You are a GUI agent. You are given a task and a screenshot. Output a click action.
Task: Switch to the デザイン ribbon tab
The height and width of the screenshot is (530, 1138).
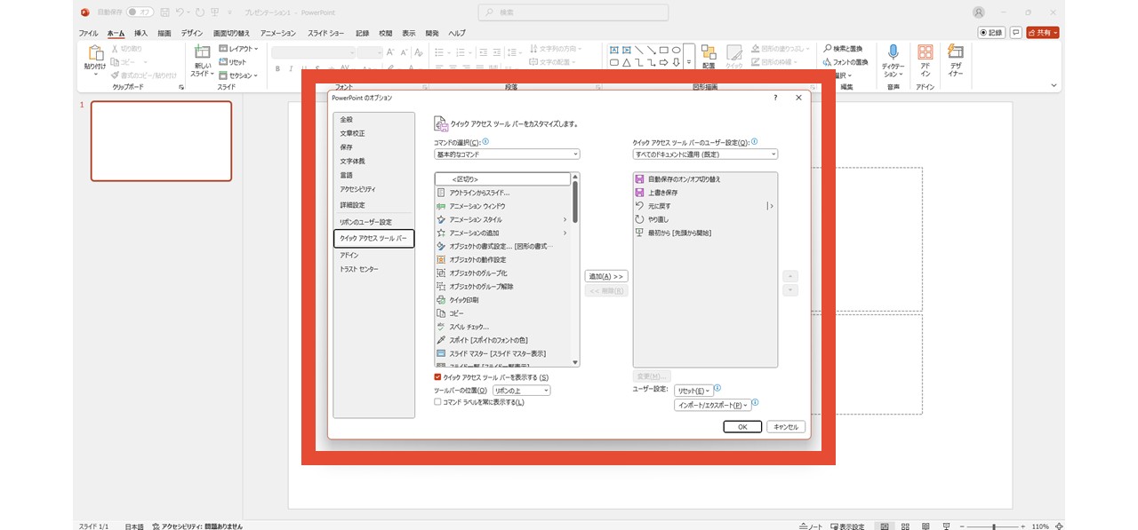point(192,33)
